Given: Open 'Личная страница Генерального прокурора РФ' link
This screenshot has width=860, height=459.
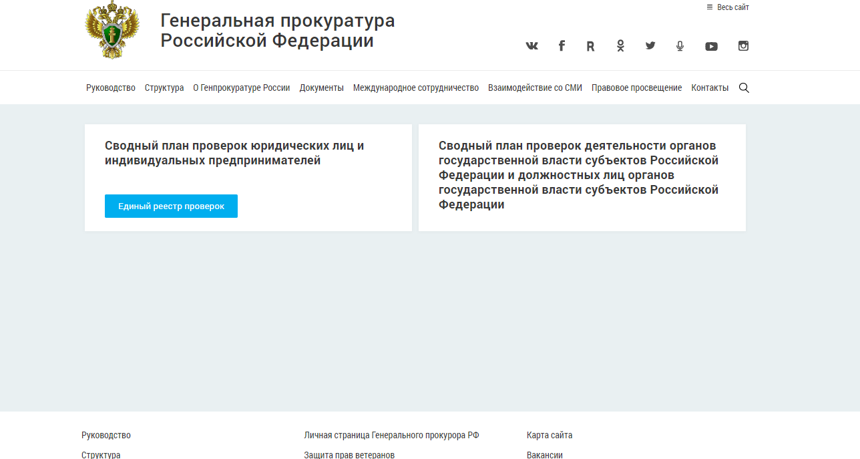Looking at the screenshot, I should click(391, 435).
